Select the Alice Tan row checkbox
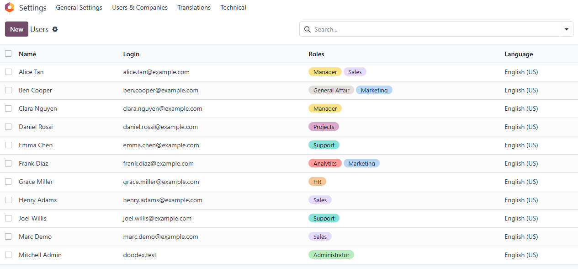The height and width of the screenshot is (269, 578). point(8,72)
